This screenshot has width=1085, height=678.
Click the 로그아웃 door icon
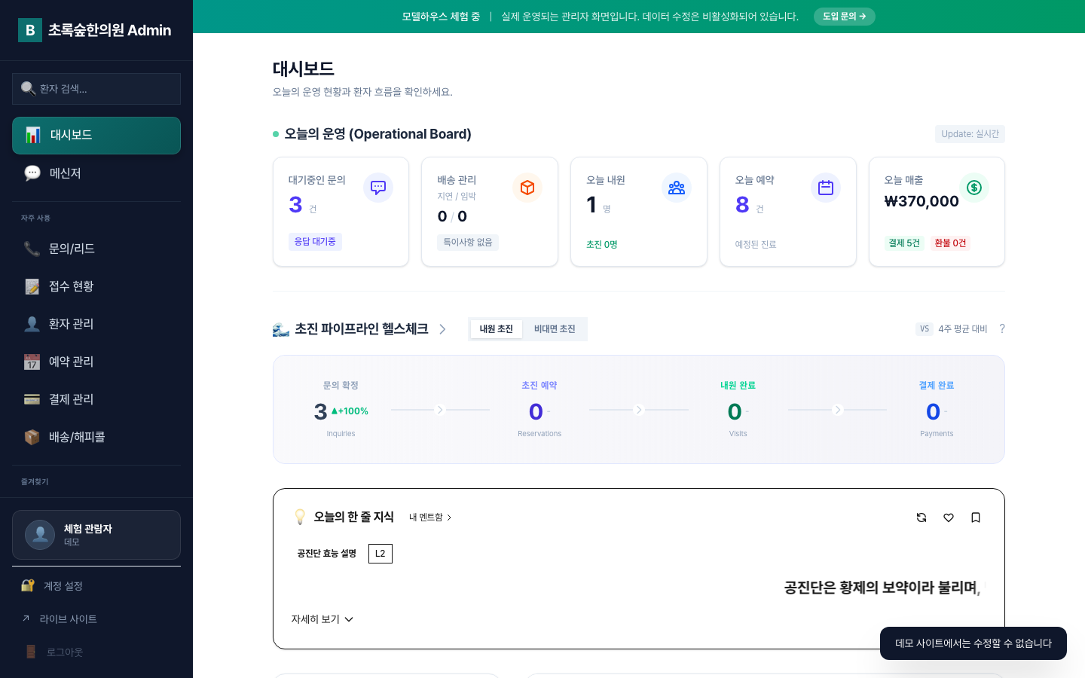click(x=31, y=652)
